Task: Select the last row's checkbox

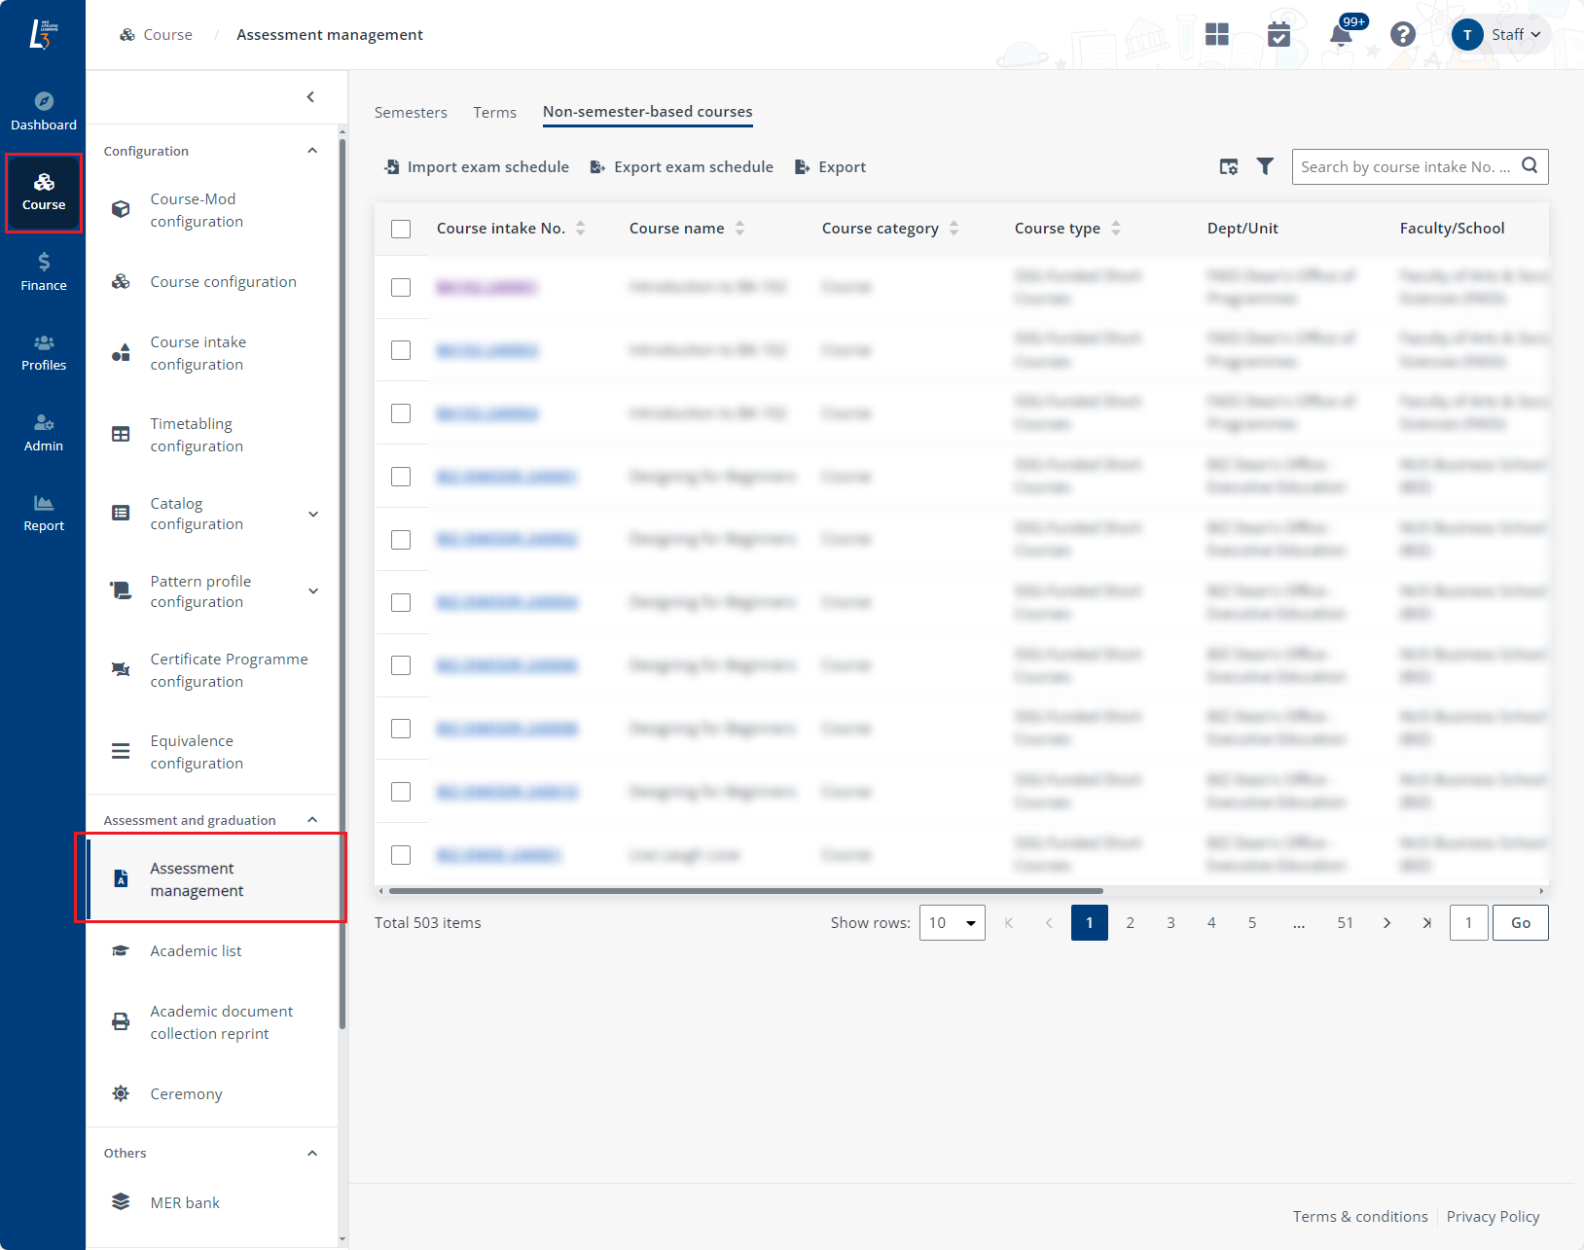Action: 401,855
